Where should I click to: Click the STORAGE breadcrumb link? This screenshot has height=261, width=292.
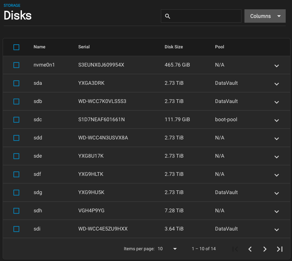12,6
